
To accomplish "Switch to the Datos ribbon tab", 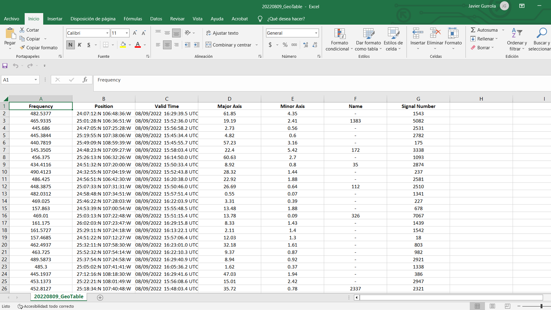I will coord(156,19).
